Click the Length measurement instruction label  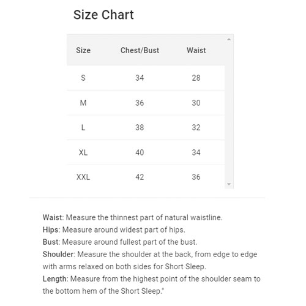55,279
